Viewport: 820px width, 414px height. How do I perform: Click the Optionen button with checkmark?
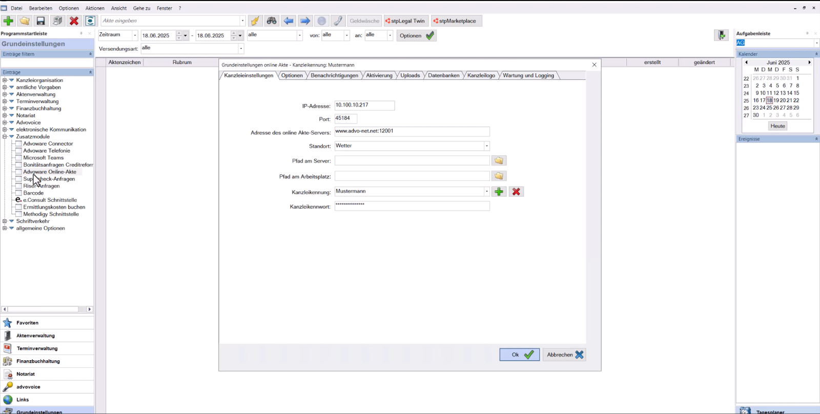(x=417, y=35)
